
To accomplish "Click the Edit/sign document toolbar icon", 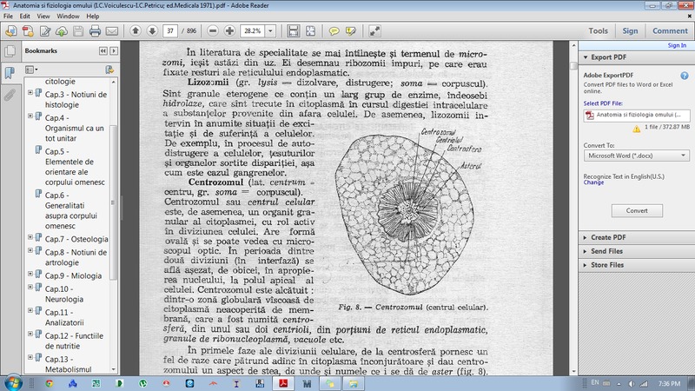I will point(45,31).
